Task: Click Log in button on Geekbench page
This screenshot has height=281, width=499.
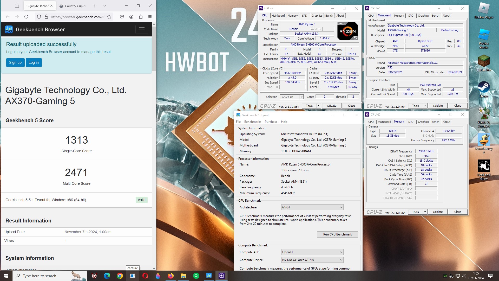Action: click(34, 62)
